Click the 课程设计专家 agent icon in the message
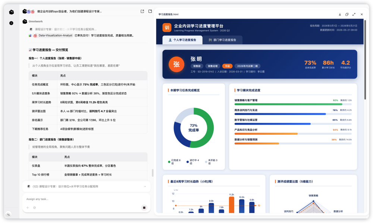 click(x=31, y=29)
